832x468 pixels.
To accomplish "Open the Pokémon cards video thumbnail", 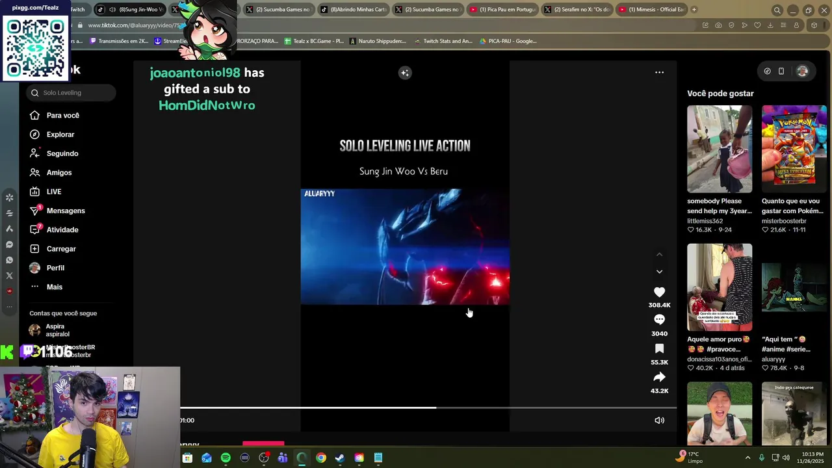I will (794, 149).
